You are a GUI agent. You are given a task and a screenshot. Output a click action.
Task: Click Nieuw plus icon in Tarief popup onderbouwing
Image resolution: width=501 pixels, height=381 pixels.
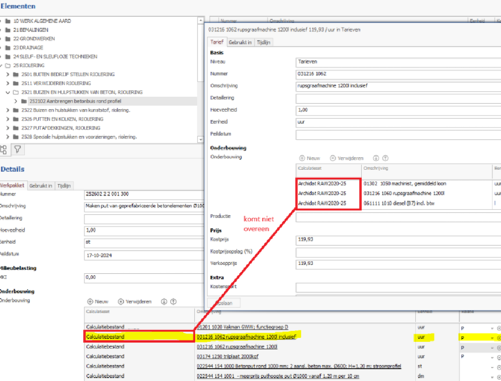pos(302,158)
